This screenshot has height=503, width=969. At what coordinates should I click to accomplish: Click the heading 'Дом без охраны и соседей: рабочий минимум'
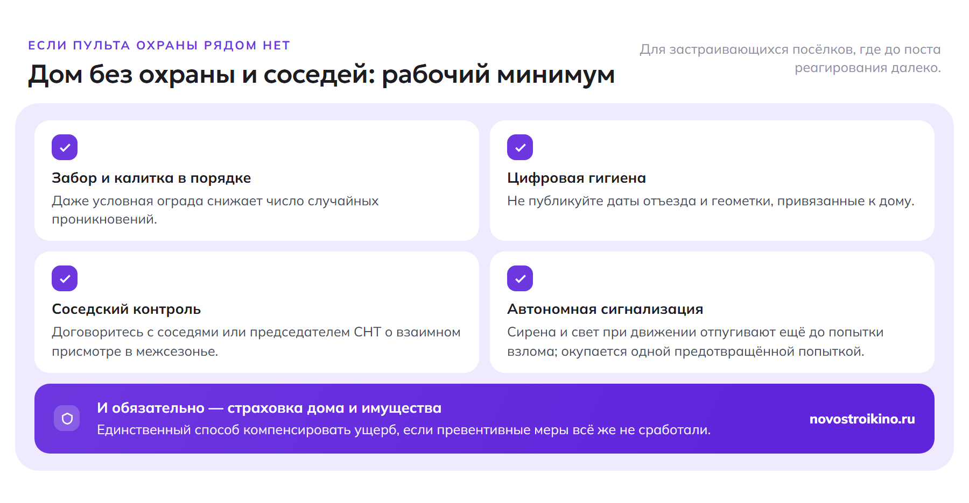(x=321, y=74)
